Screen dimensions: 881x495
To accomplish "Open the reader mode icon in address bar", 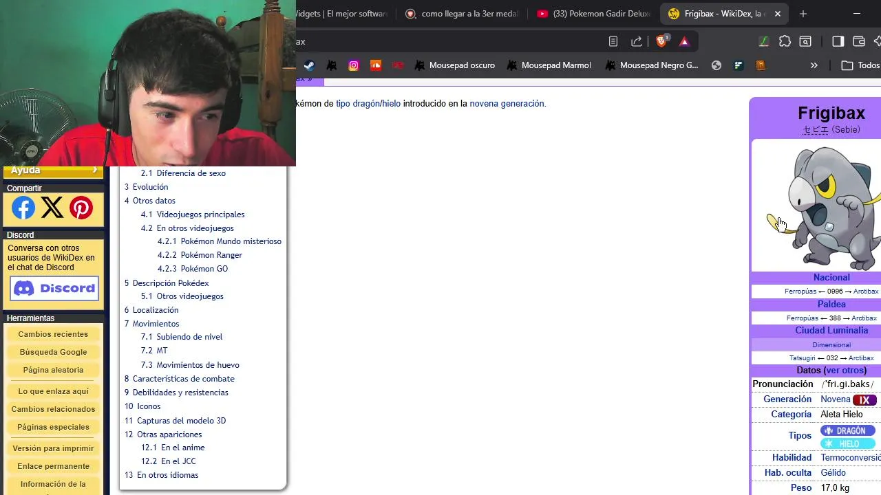I will click(x=613, y=41).
